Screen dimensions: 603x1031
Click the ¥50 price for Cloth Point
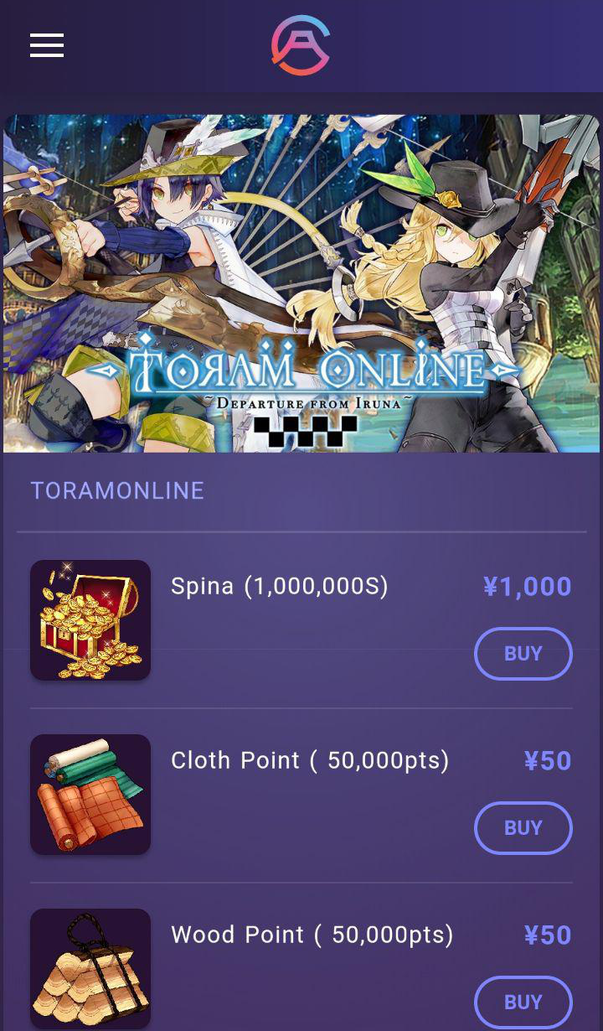(548, 761)
